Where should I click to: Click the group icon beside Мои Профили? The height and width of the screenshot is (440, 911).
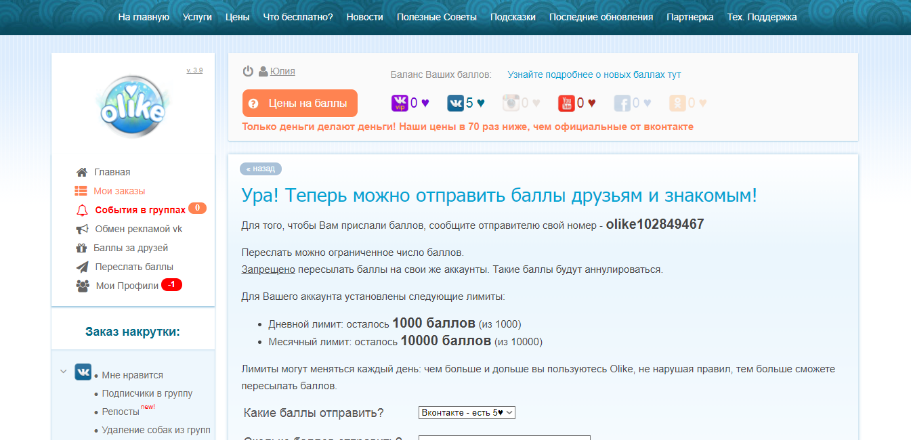pos(83,286)
